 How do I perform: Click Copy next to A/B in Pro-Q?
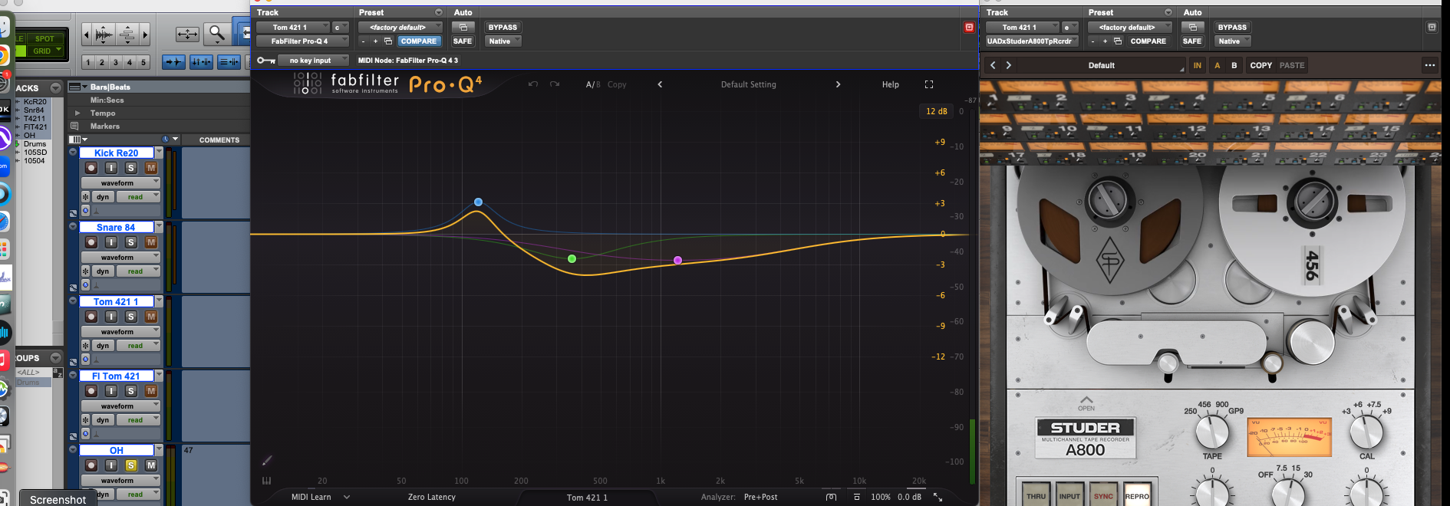pos(617,84)
